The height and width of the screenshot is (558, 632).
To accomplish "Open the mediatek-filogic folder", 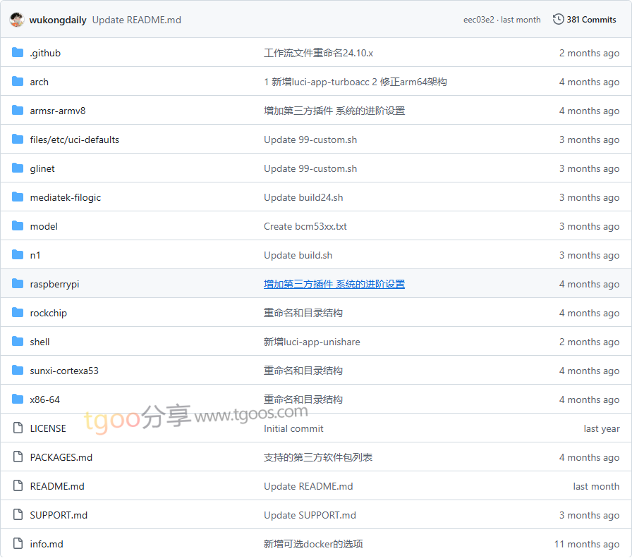I will click(65, 197).
